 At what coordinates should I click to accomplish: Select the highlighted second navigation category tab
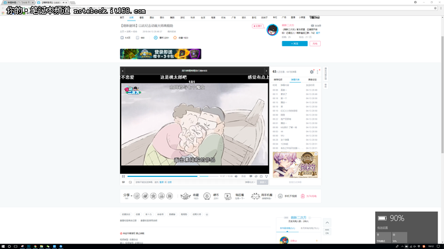[x=131, y=18]
